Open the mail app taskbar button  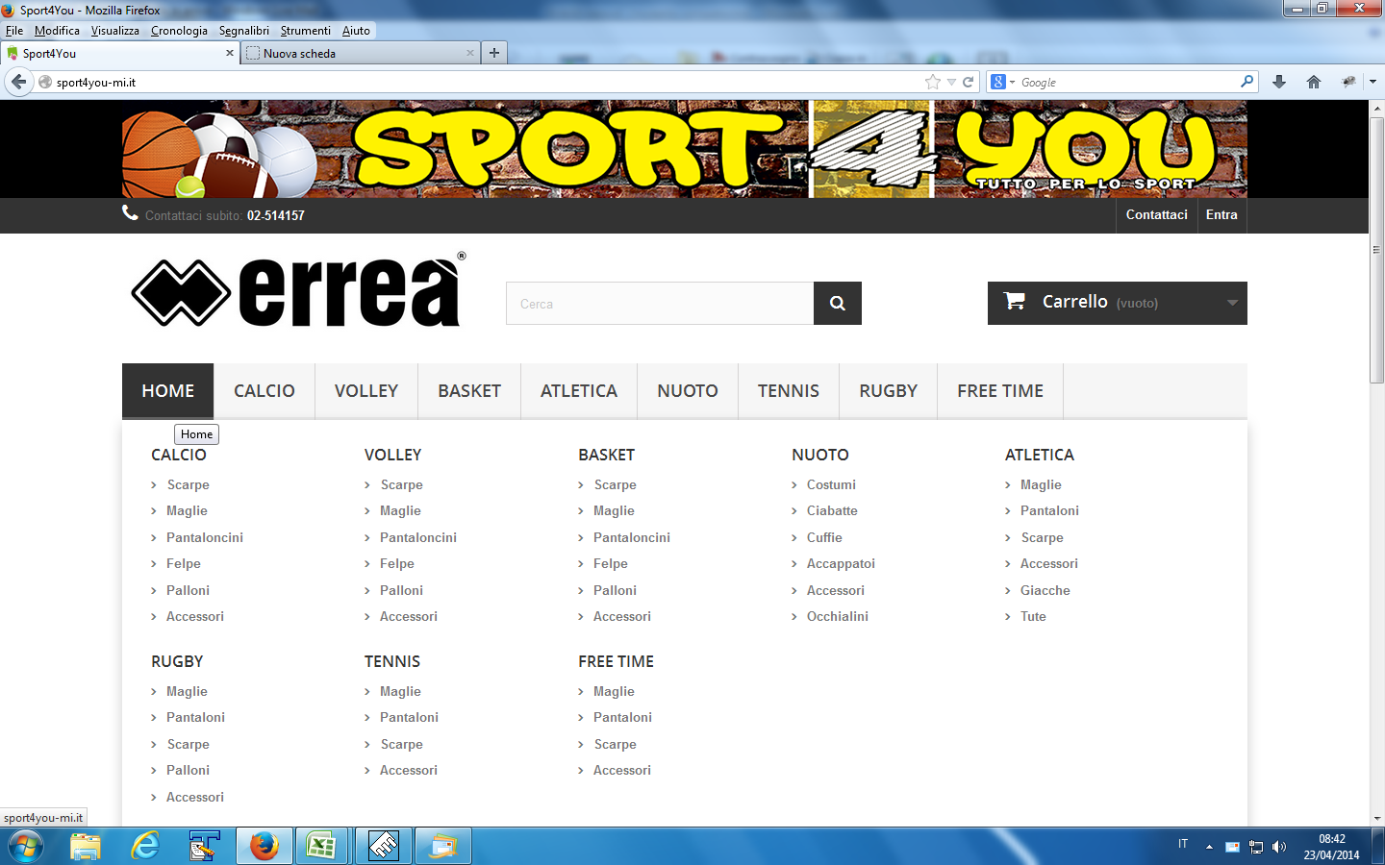coord(443,847)
